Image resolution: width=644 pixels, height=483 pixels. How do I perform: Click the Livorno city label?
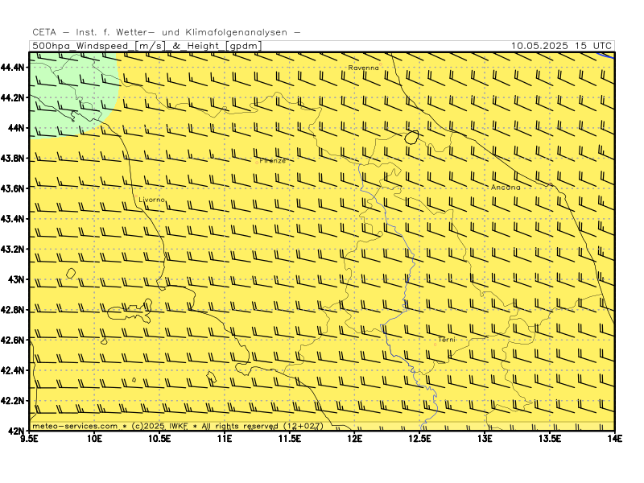[151, 200]
